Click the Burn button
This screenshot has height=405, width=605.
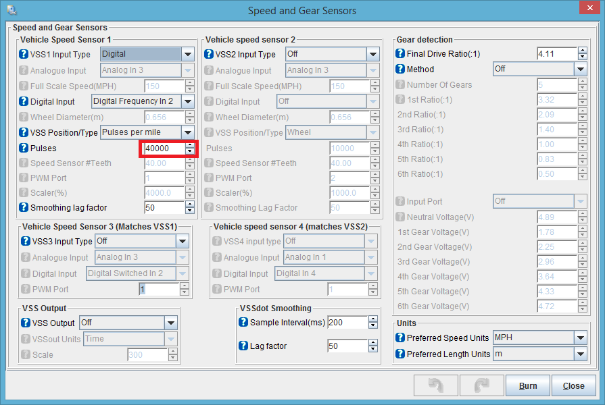point(528,385)
